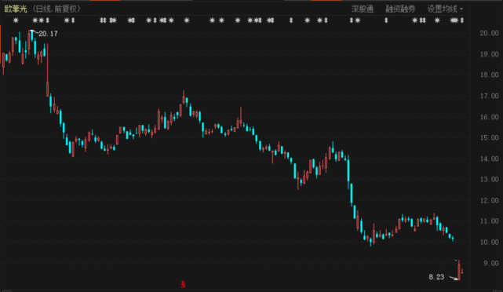Click the 8.23 low price label
Image resolution: width=503 pixels, height=292 pixels.
(436, 277)
